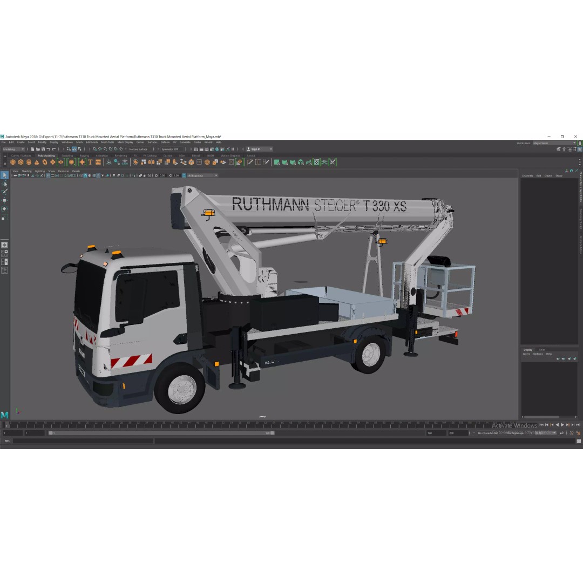Open the viewport Shading menu
The height and width of the screenshot is (583, 583).
[26, 171]
